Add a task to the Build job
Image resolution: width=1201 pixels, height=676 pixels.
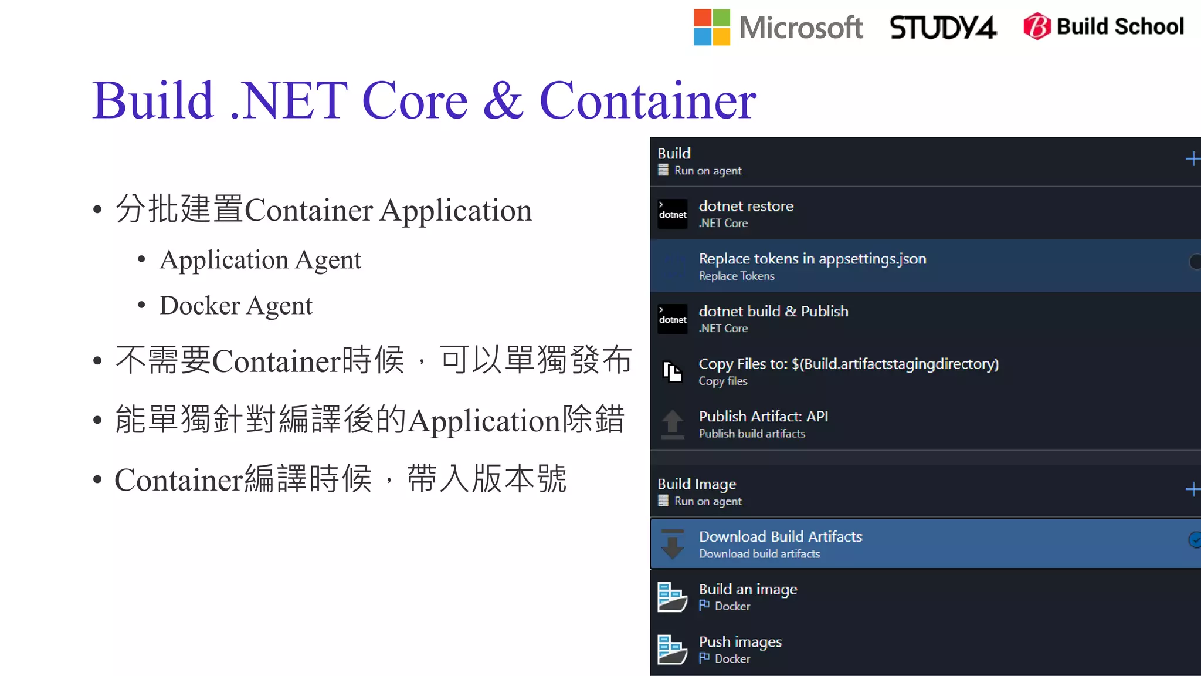[1192, 159]
